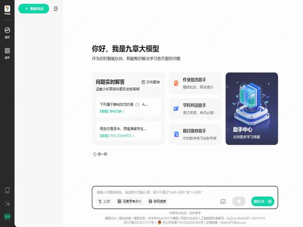The width and height of the screenshot is (303, 227).
Task: Open the physics 静电现象 example question card
Action: pos(128,107)
